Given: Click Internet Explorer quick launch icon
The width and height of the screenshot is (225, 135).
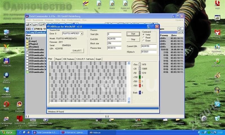Looking at the screenshot, I should click(x=20, y=132).
